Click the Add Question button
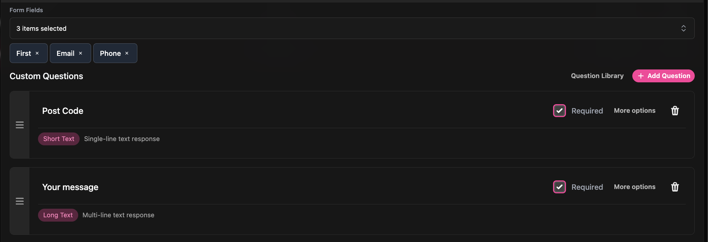Screen dimensions: 708x242 (x=663, y=76)
